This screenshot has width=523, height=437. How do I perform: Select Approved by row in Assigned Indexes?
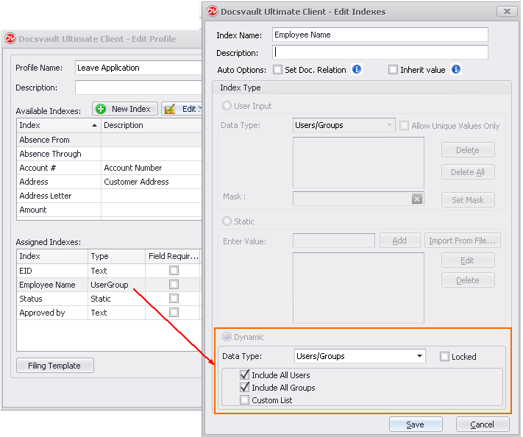[x=108, y=313]
